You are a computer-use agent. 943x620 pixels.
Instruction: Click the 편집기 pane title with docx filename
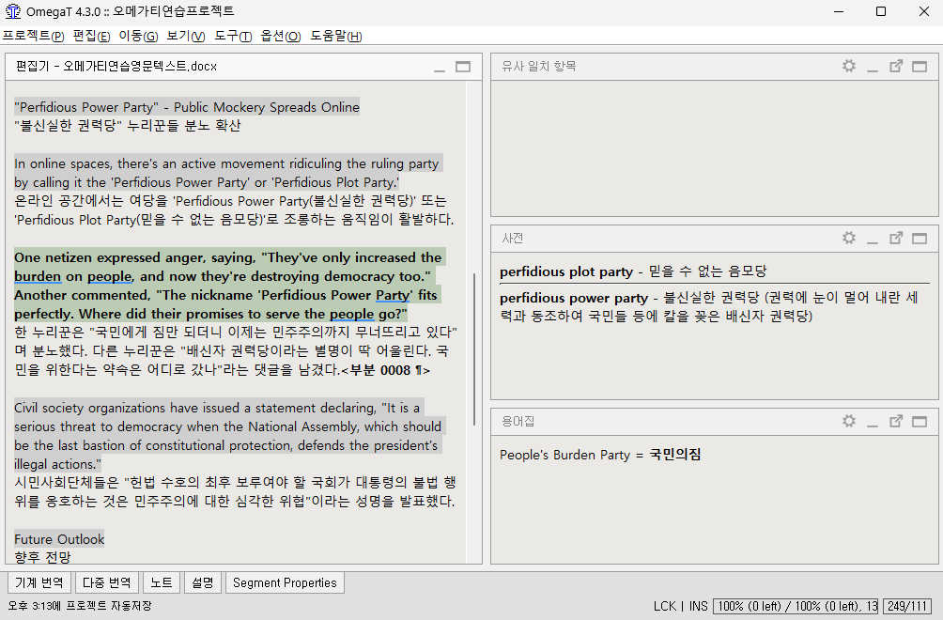pyautogui.click(x=116, y=66)
